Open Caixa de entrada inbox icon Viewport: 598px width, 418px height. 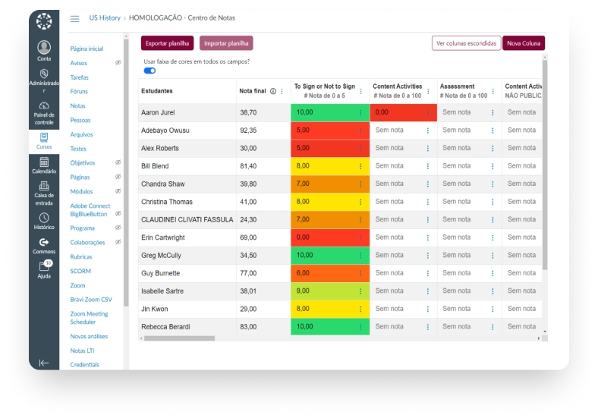tap(44, 186)
